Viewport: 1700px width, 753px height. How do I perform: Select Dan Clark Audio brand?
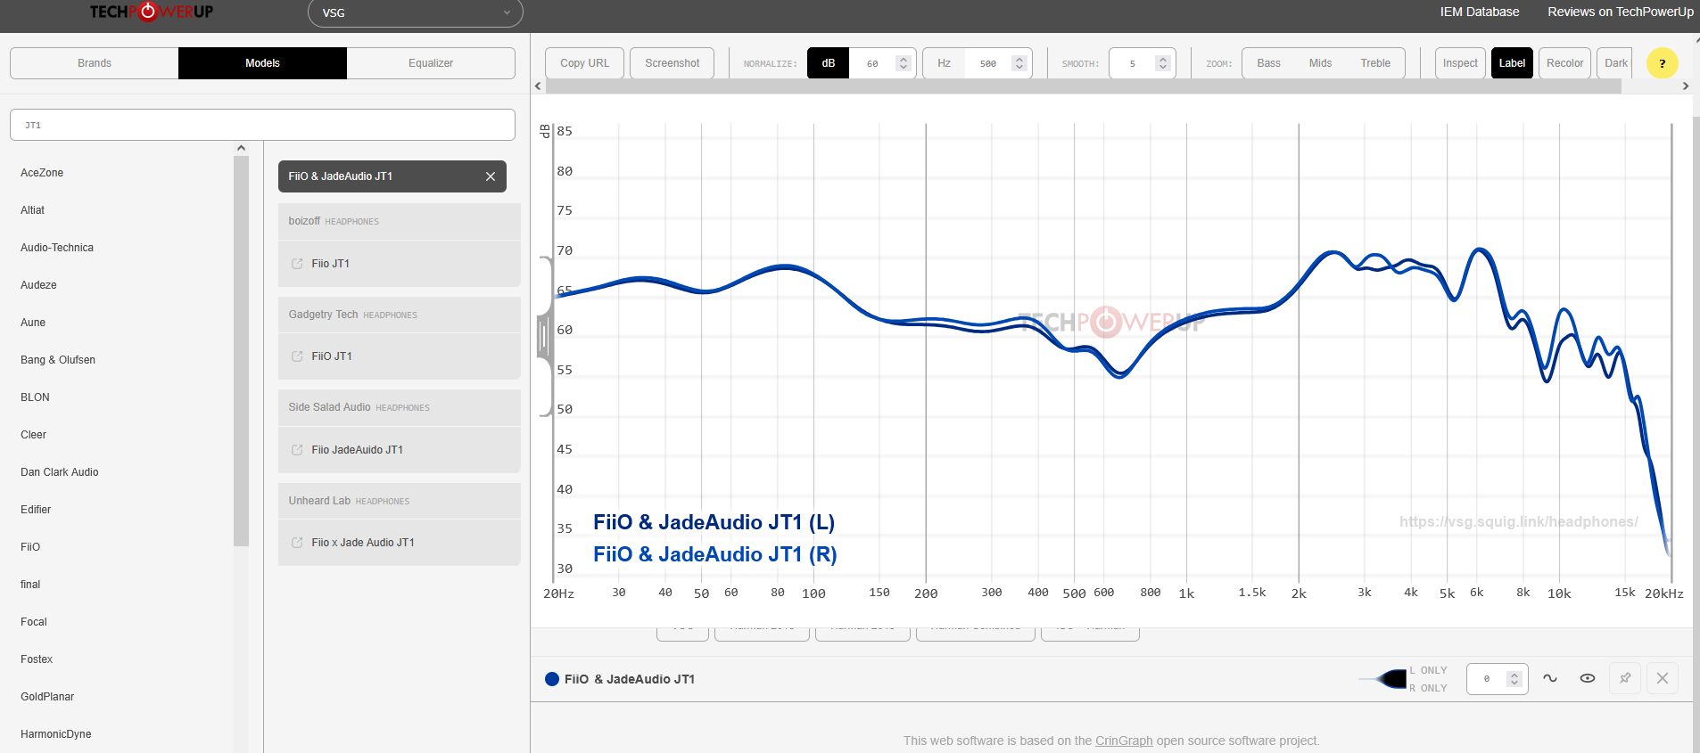pos(60,472)
